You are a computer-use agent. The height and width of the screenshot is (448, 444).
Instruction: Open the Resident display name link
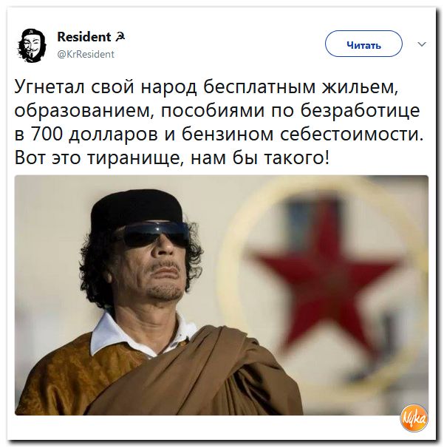pos(84,37)
